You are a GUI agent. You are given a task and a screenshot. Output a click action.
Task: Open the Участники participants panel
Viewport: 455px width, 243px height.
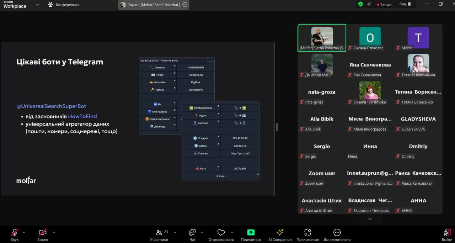click(159, 234)
